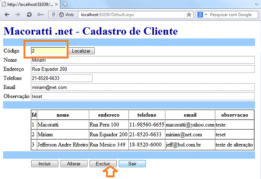Image resolution: width=261 pixels, height=179 pixels.
Task: Click the location pin icon in address bar
Action: tap(54, 14)
